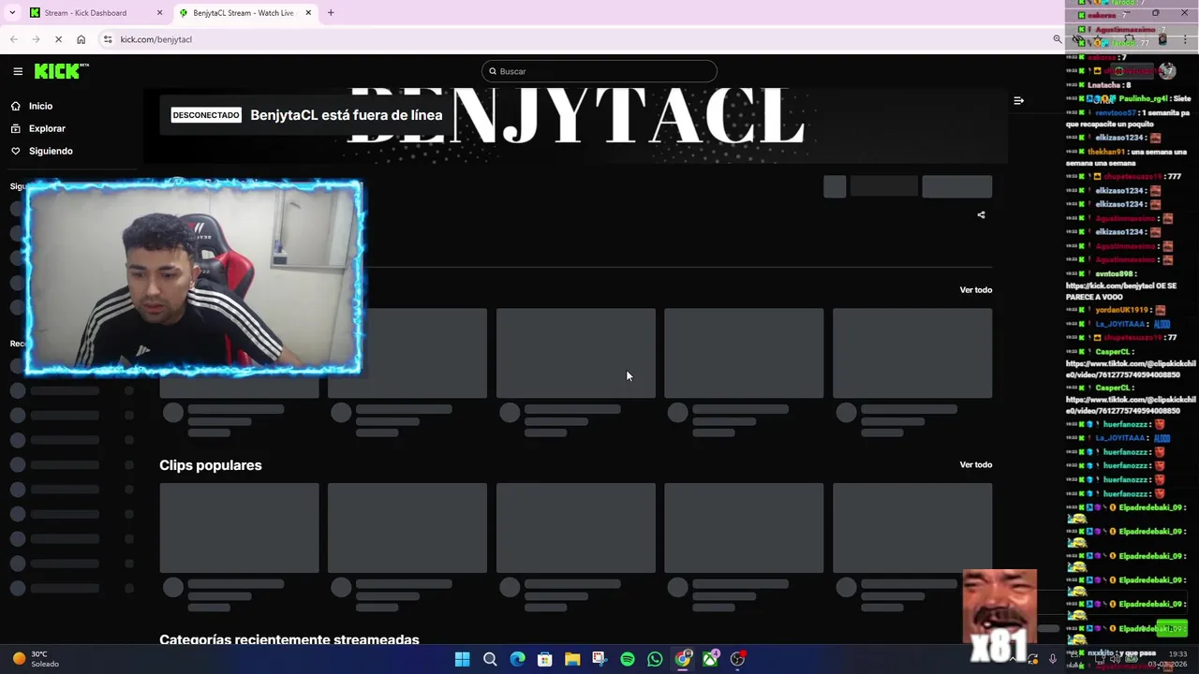
Task: Open Windows taskbar search
Action: tap(490, 659)
